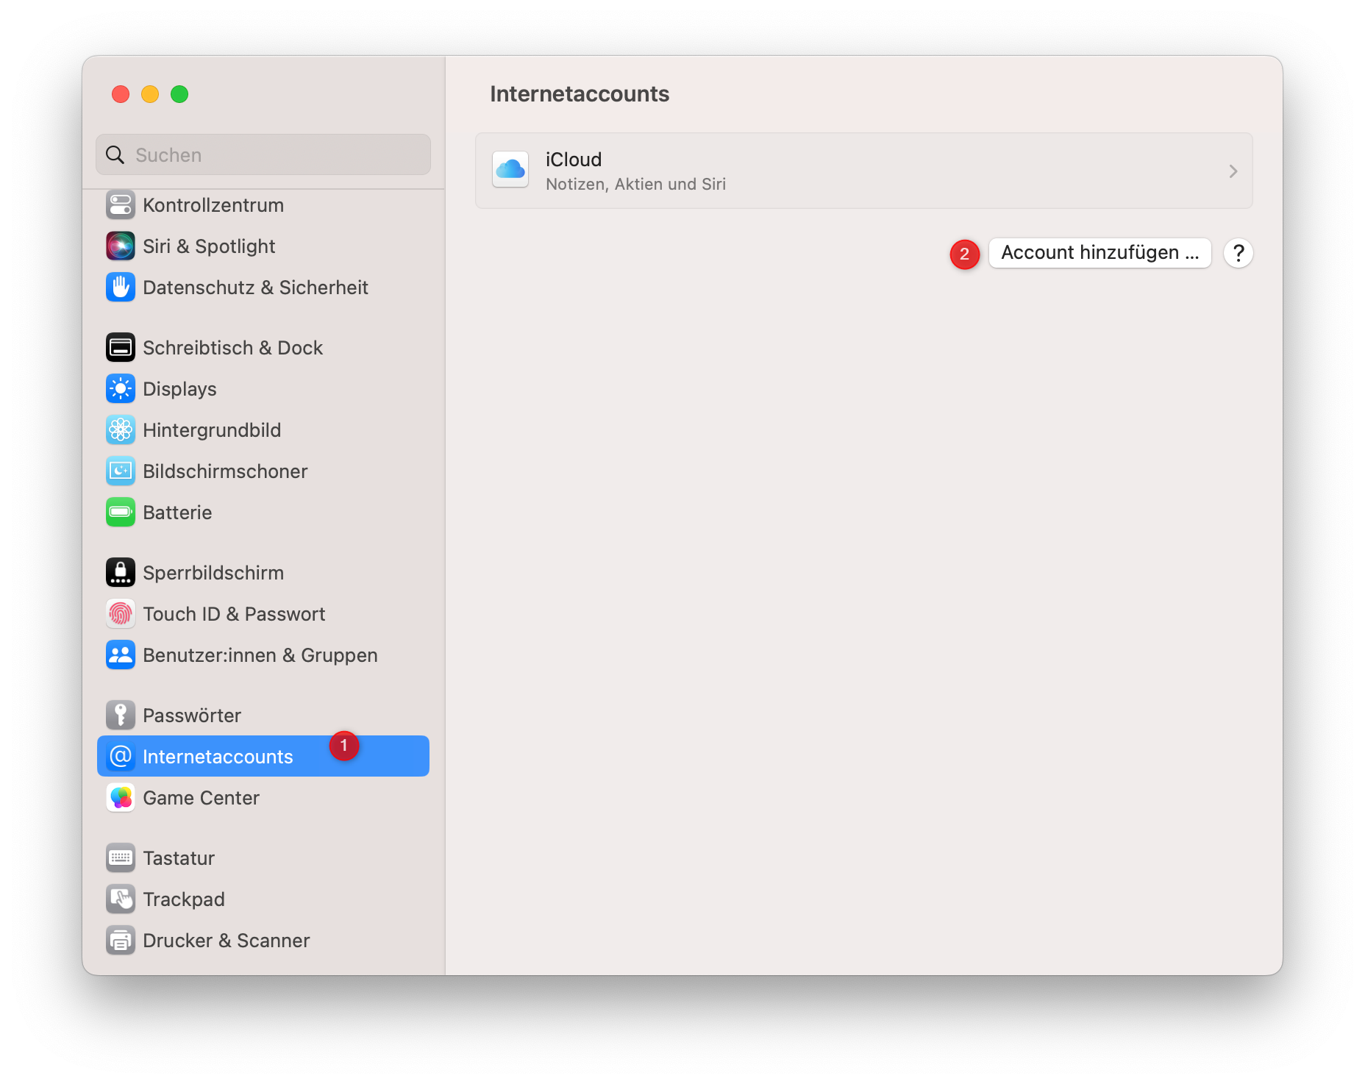Open the Drucker & Scanner icon
The width and height of the screenshot is (1365, 1084).
click(x=121, y=941)
